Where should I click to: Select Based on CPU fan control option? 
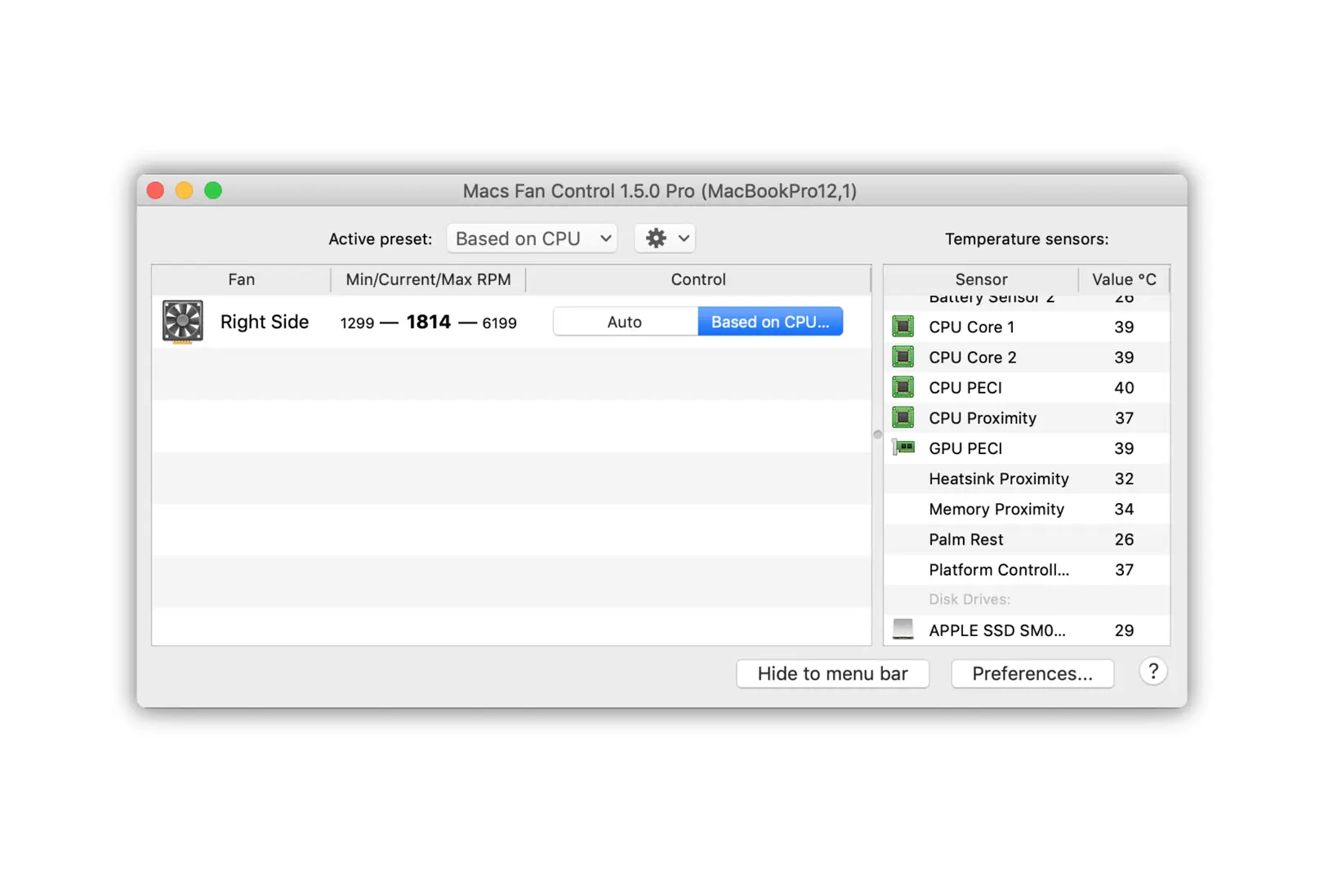tap(770, 322)
